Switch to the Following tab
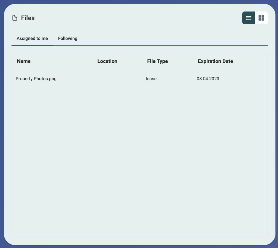278x248 pixels. coord(68,38)
